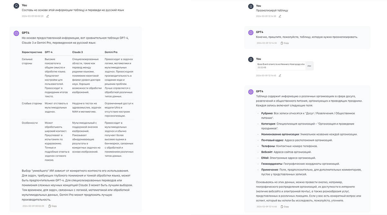Viewport: 387px width, 215px height.
Task: Click GPT4 avatar of "Таблица содержит информацию" reply
Action: (251, 92)
